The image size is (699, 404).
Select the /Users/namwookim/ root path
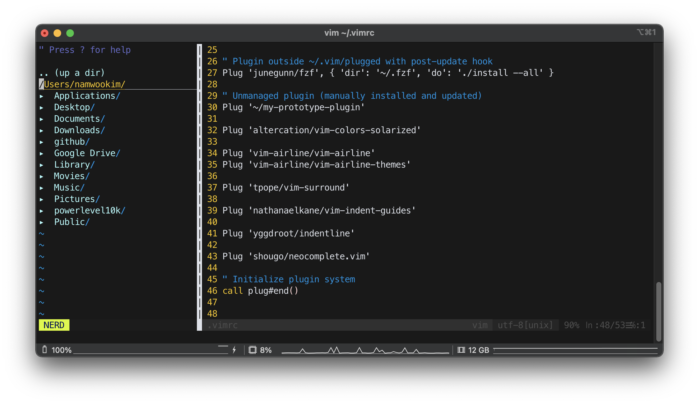tap(82, 84)
